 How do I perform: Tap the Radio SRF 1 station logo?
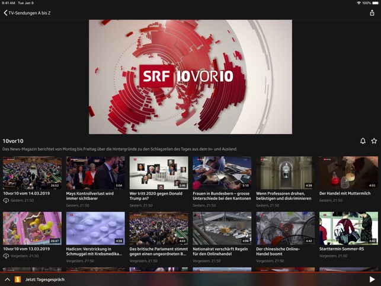click(x=18, y=279)
